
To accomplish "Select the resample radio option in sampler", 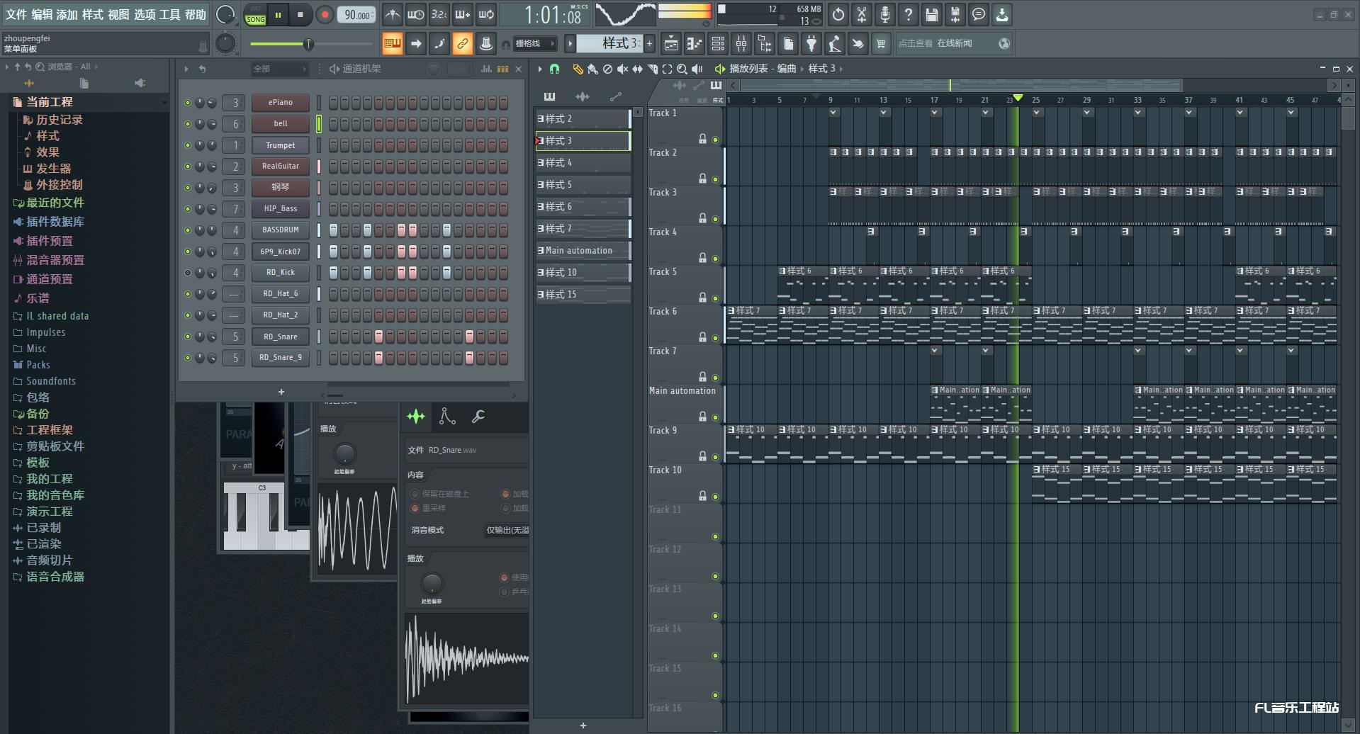I will (x=415, y=508).
